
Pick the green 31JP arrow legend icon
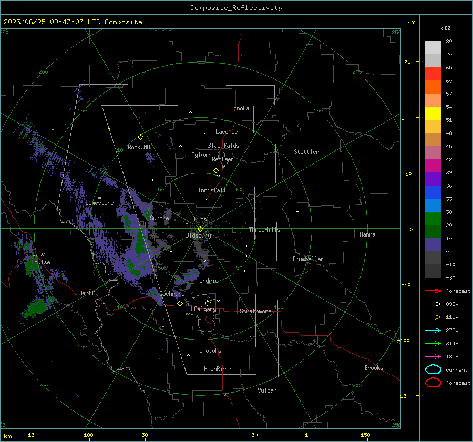point(433,343)
